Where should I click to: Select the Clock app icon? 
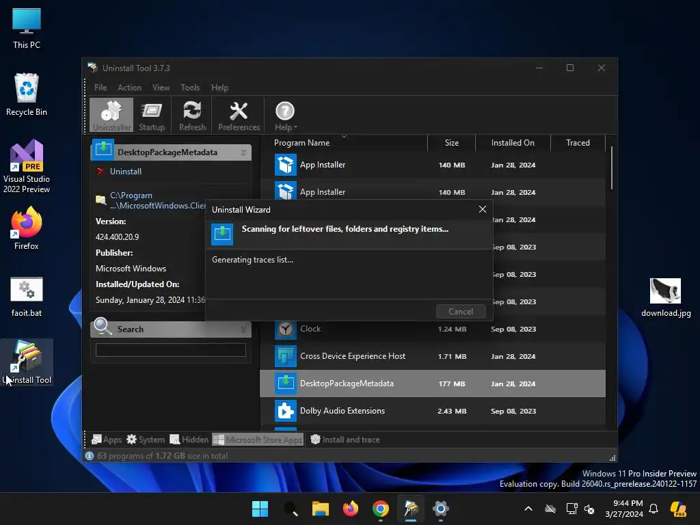pos(285,329)
